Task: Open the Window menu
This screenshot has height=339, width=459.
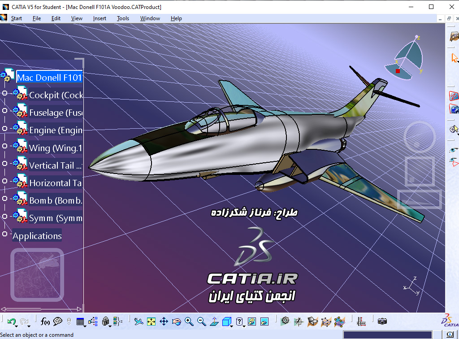Action: [150, 18]
